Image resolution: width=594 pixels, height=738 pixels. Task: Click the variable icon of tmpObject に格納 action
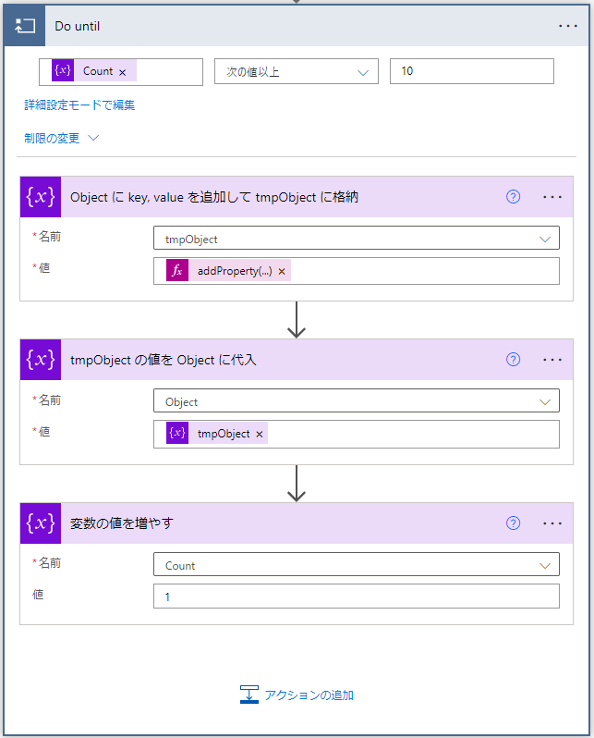coord(41,197)
